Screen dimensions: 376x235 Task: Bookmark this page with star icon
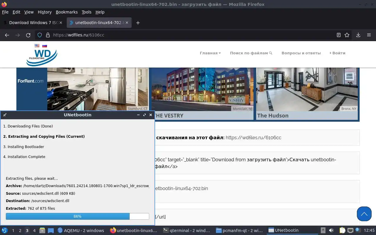point(347,35)
